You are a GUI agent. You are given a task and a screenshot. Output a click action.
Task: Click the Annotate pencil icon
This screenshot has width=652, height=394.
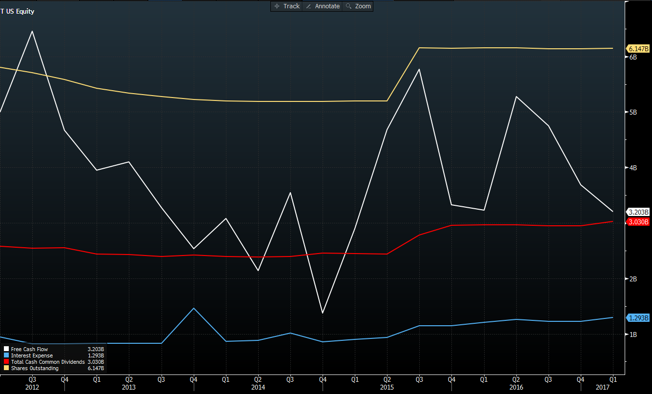(x=308, y=6)
